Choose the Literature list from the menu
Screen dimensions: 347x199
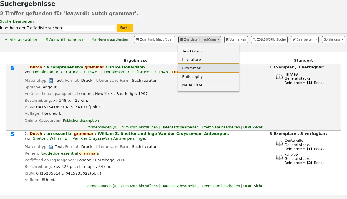point(209,59)
